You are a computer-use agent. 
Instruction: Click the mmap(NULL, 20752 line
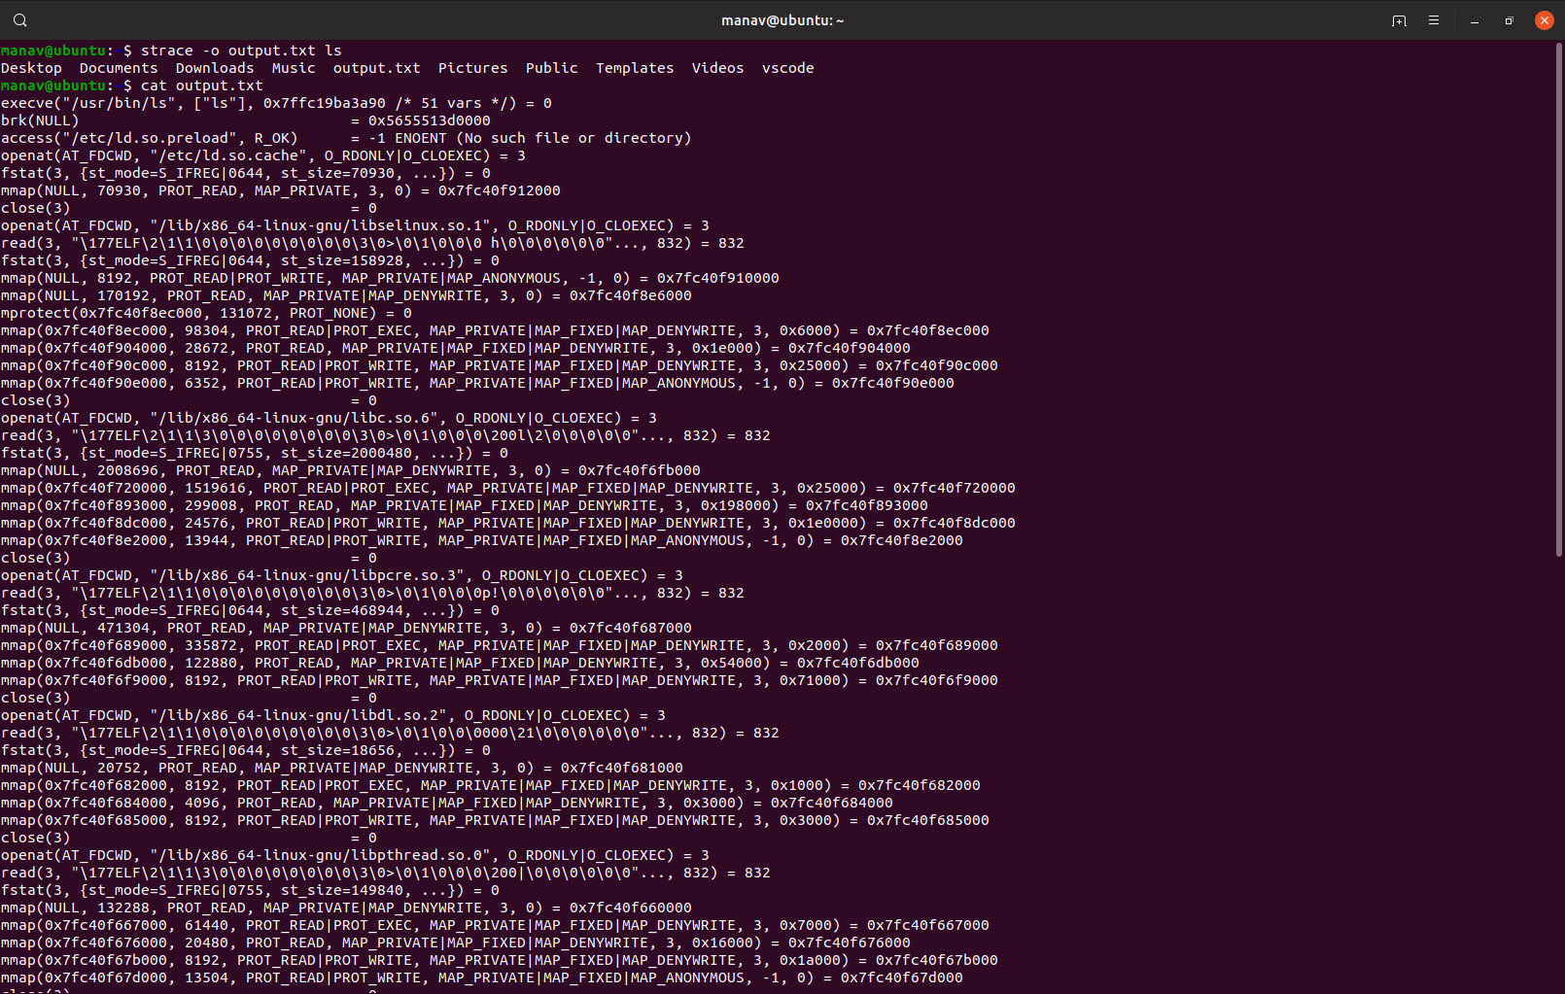tap(342, 768)
